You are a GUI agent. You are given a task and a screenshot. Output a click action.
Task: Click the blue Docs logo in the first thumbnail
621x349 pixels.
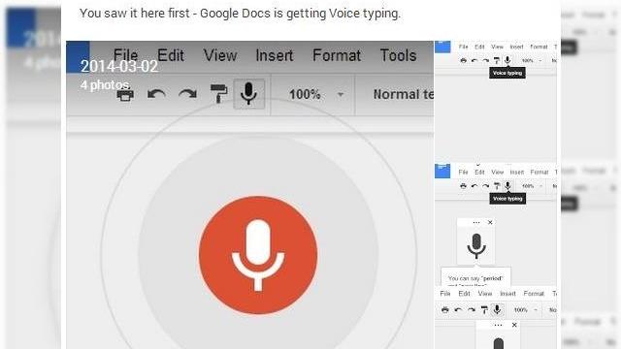(x=442, y=47)
